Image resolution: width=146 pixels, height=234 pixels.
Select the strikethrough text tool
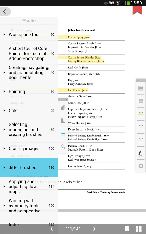click(141, 127)
